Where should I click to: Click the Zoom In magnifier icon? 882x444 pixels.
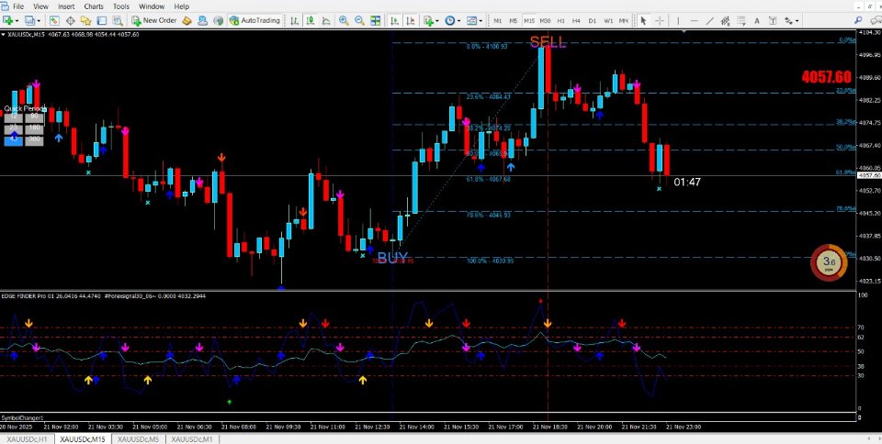click(x=343, y=21)
